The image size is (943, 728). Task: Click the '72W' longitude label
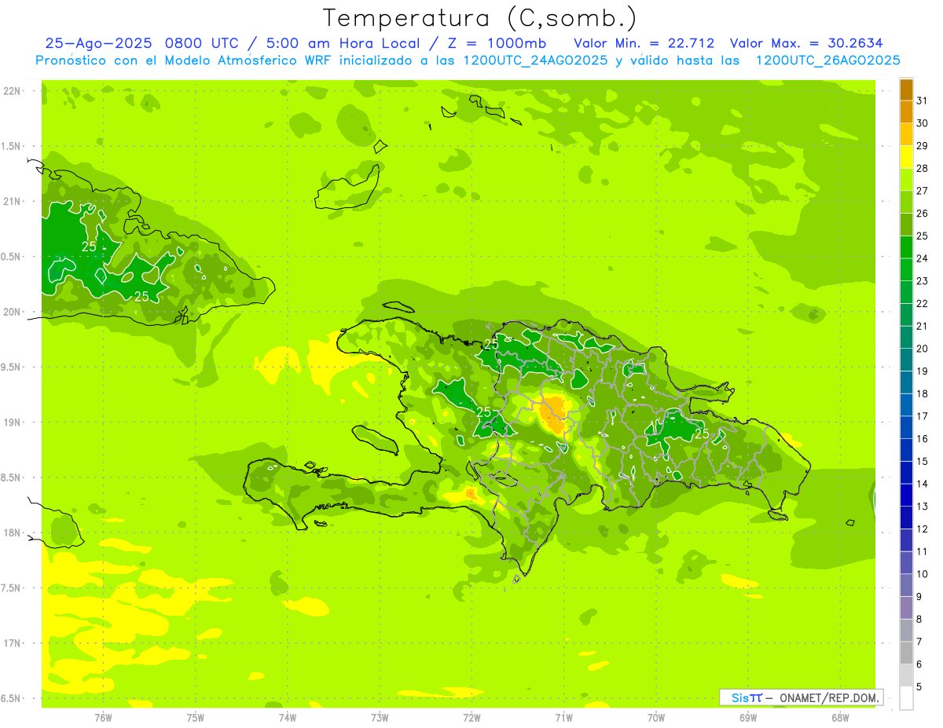472,717
